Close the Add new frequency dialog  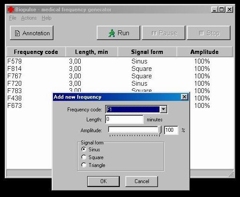(184, 97)
